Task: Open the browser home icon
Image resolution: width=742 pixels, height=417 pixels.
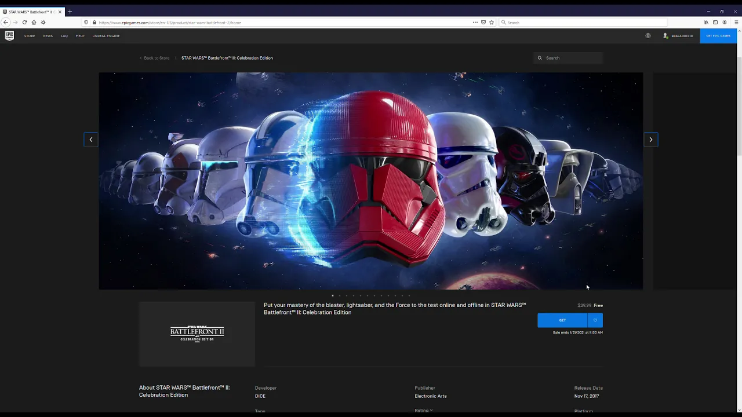Action: click(x=34, y=22)
